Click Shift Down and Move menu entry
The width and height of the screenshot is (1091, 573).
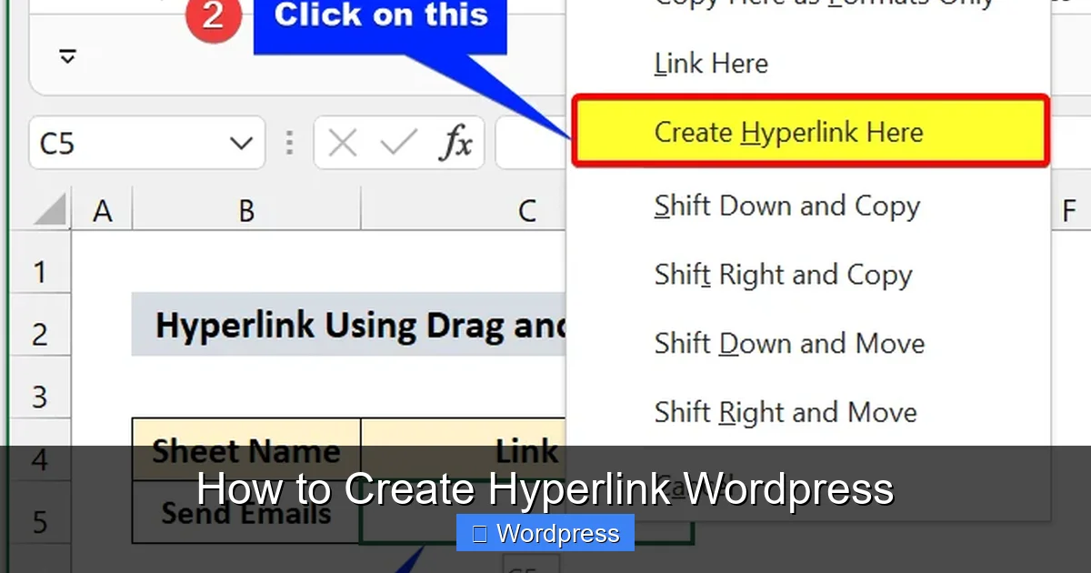pos(789,343)
